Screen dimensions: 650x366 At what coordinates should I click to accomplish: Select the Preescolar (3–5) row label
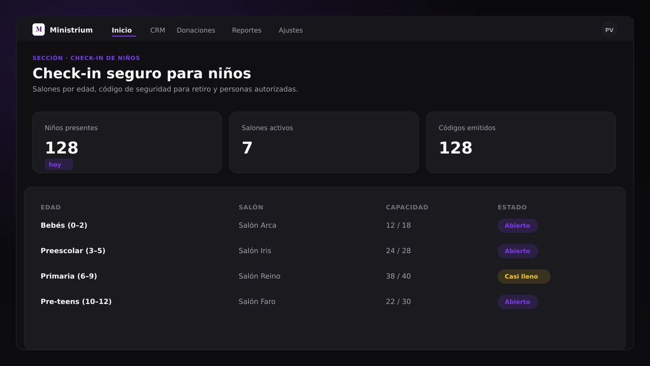coord(73,251)
